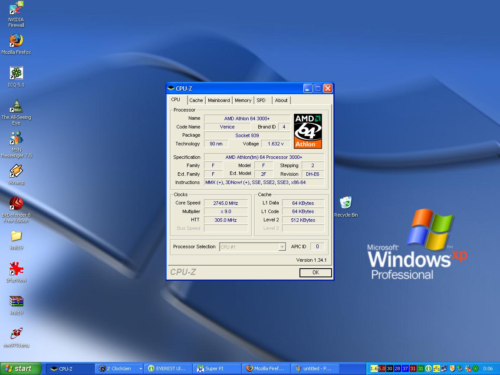Click Level 2 512 KBytes value
This screenshot has height=375, width=500.
303,220
